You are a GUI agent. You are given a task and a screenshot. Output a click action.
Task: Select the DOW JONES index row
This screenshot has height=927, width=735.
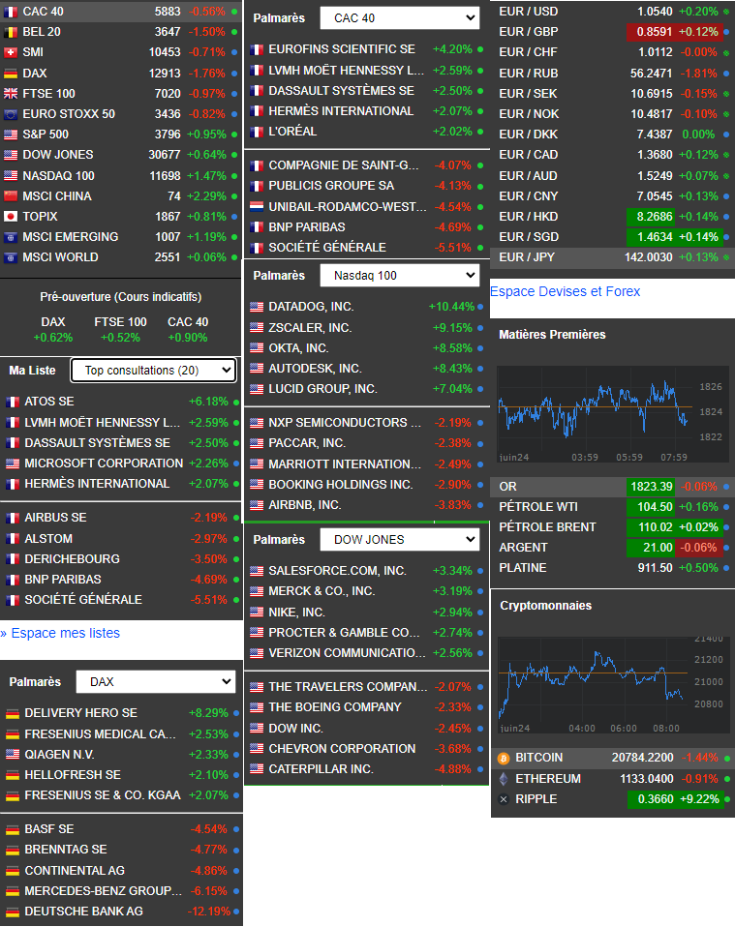(121, 154)
